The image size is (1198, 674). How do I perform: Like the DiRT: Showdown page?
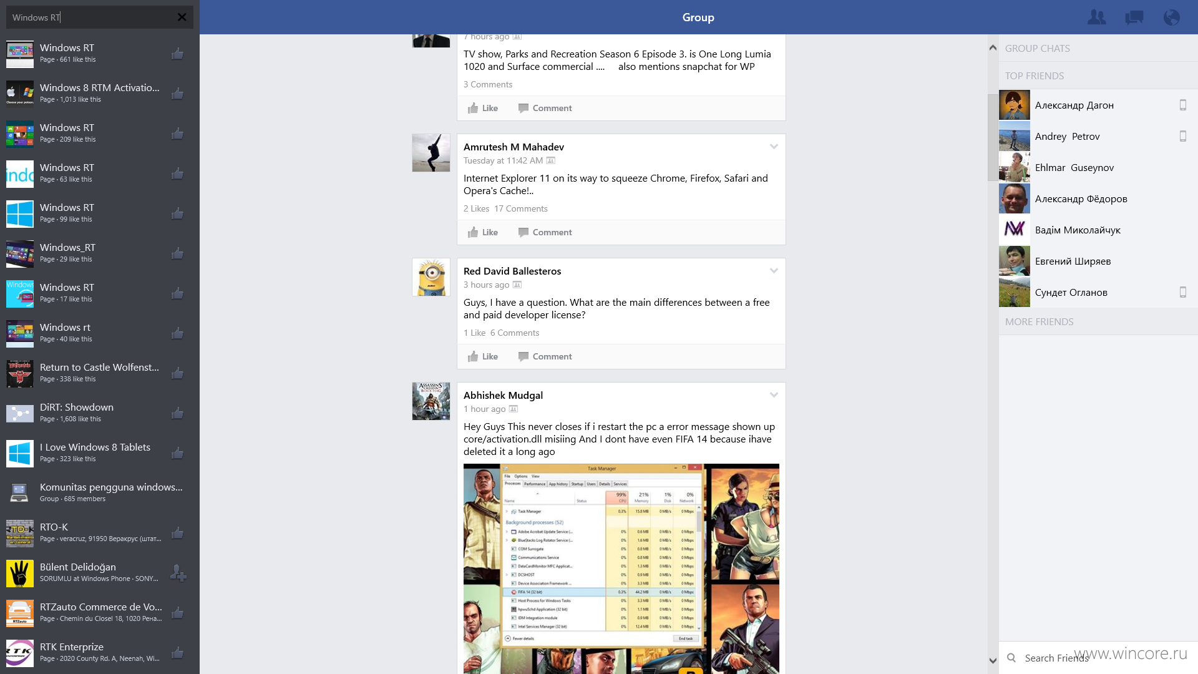coord(177,413)
